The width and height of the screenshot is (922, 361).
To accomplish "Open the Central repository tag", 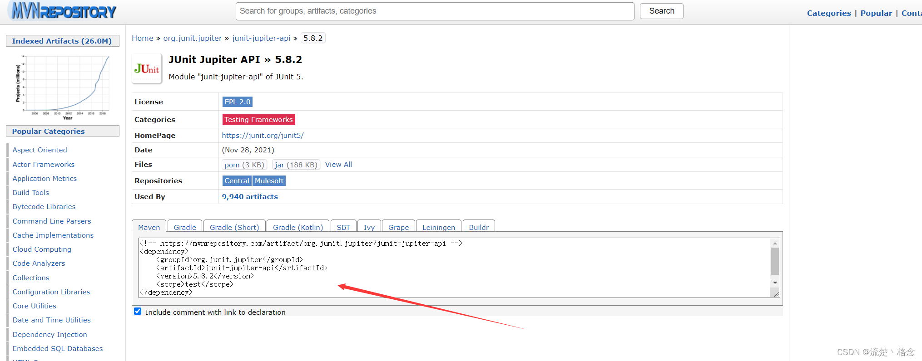I will pos(237,180).
